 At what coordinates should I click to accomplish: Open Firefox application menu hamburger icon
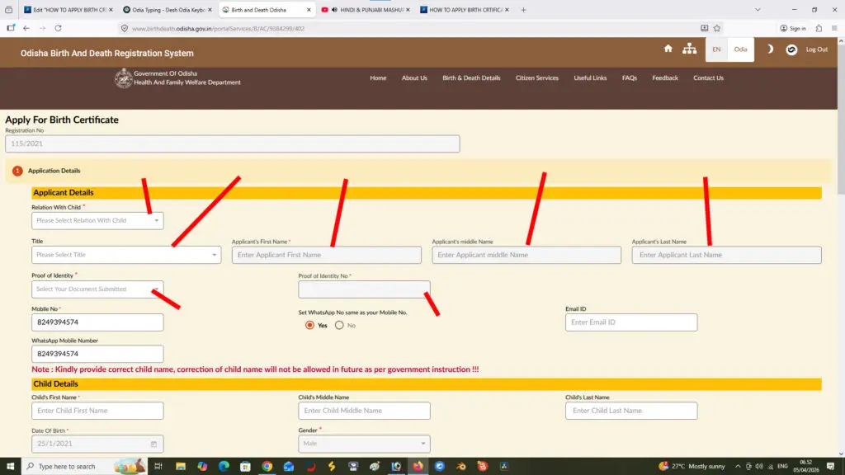click(x=833, y=28)
